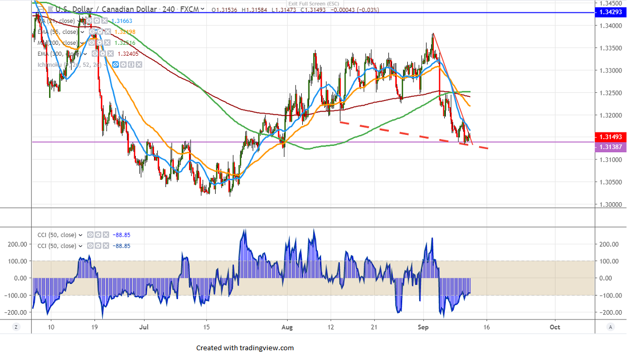627x357 pixels.
Task: Click Exit Full Screen (ESC) button
Action: 313,4
